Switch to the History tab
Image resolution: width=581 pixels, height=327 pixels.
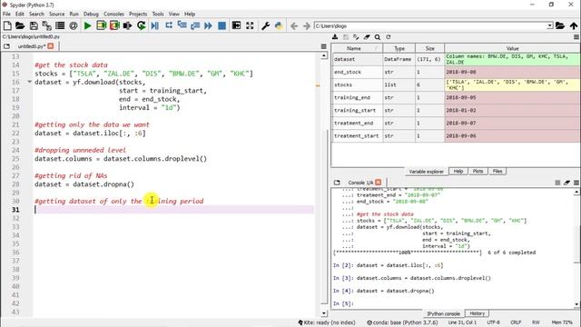[477, 313]
